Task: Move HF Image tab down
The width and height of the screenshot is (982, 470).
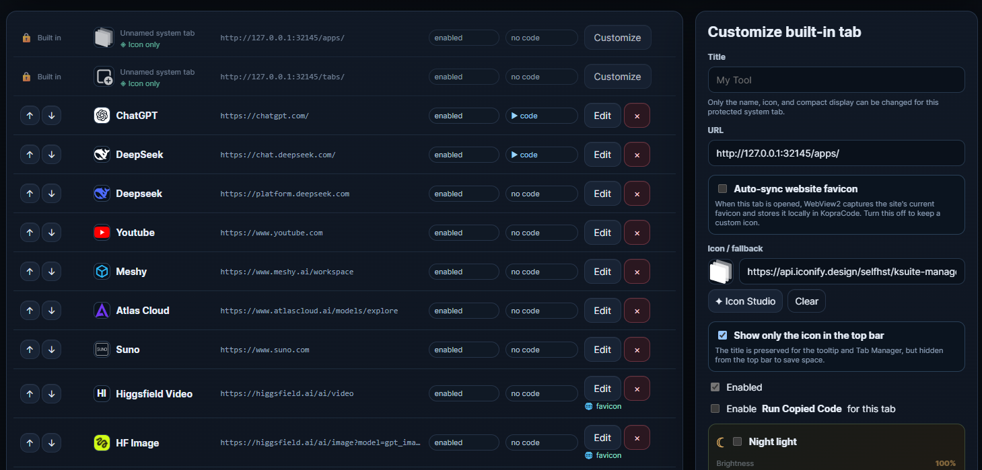Action: click(x=52, y=442)
